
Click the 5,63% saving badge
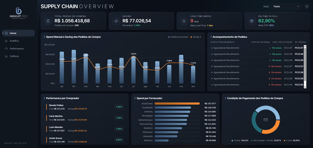(x=119, y=140)
